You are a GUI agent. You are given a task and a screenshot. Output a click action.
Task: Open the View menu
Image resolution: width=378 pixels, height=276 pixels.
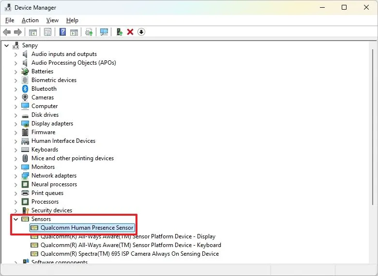[x=52, y=20]
